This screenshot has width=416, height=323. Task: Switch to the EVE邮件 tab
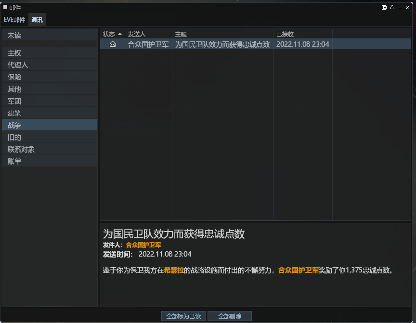pyautogui.click(x=14, y=20)
